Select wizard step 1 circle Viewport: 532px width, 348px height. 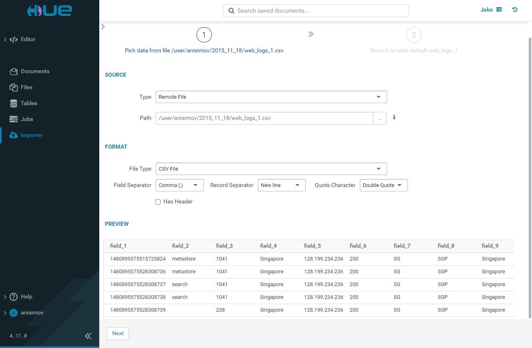coord(204,35)
